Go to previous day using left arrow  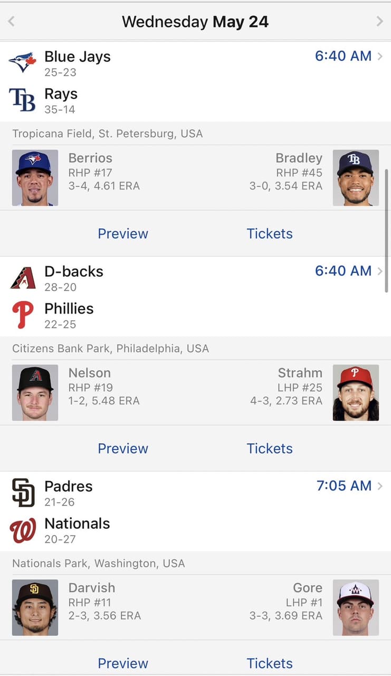click(x=12, y=22)
